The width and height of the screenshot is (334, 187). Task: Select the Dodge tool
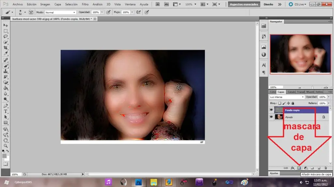tap(6, 99)
